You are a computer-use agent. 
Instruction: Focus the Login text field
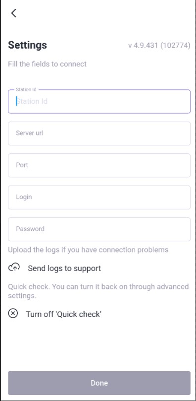[99, 197]
